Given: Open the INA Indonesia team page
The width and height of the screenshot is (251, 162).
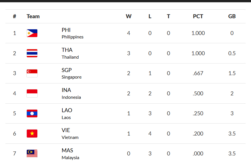Looking at the screenshot, I should pos(71,93).
